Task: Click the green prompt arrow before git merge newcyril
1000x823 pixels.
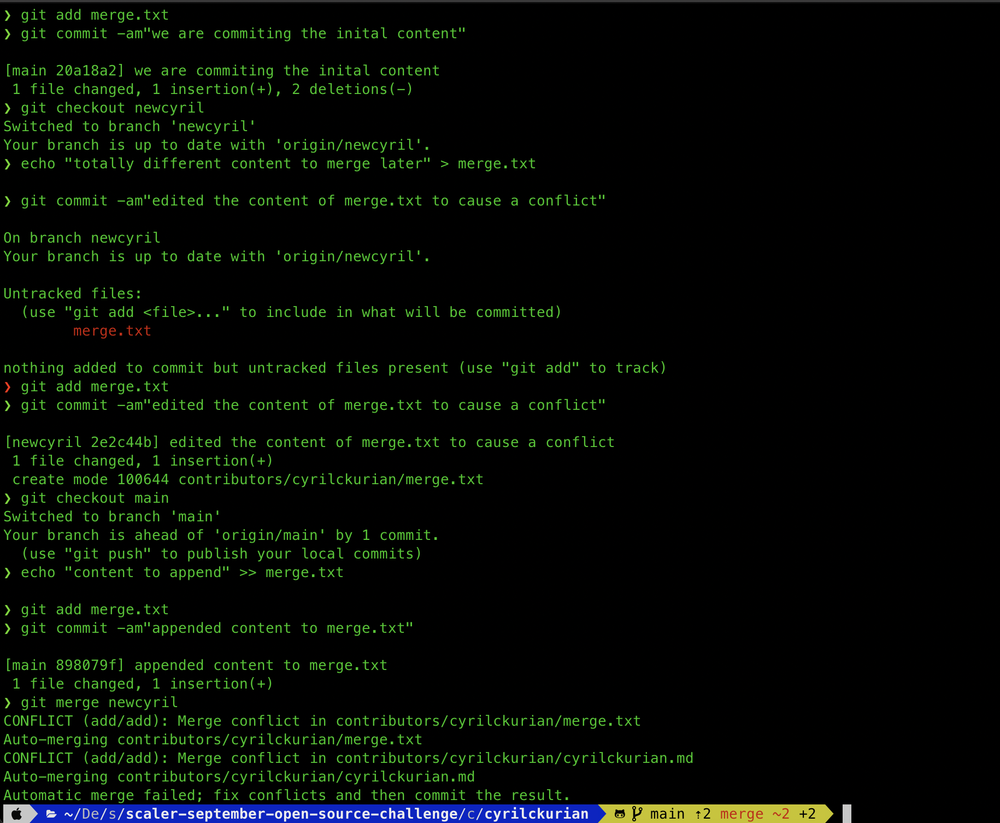Action: pos(8,702)
